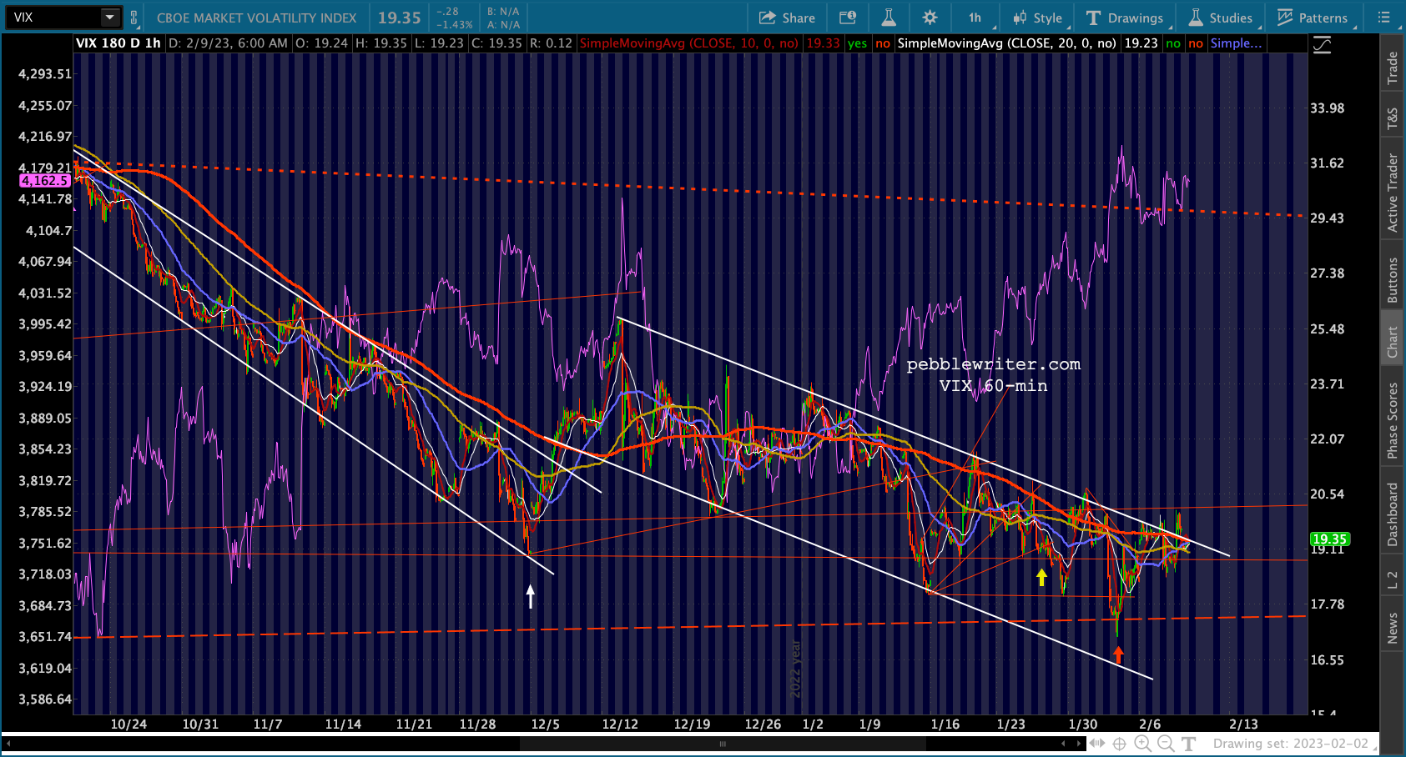Click the 33.98 value on price axis
Image resolution: width=1406 pixels, height=757 pixels.
1327,108
